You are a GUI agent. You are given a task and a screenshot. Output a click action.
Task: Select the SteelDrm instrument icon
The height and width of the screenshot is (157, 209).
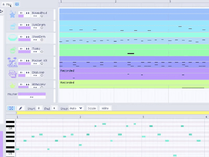tap(13, 38)
